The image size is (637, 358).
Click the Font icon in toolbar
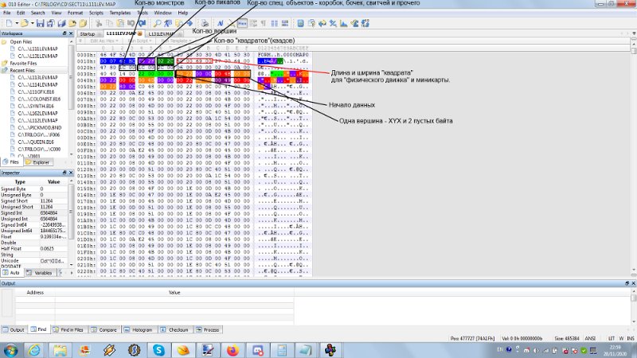click(221, 24)
